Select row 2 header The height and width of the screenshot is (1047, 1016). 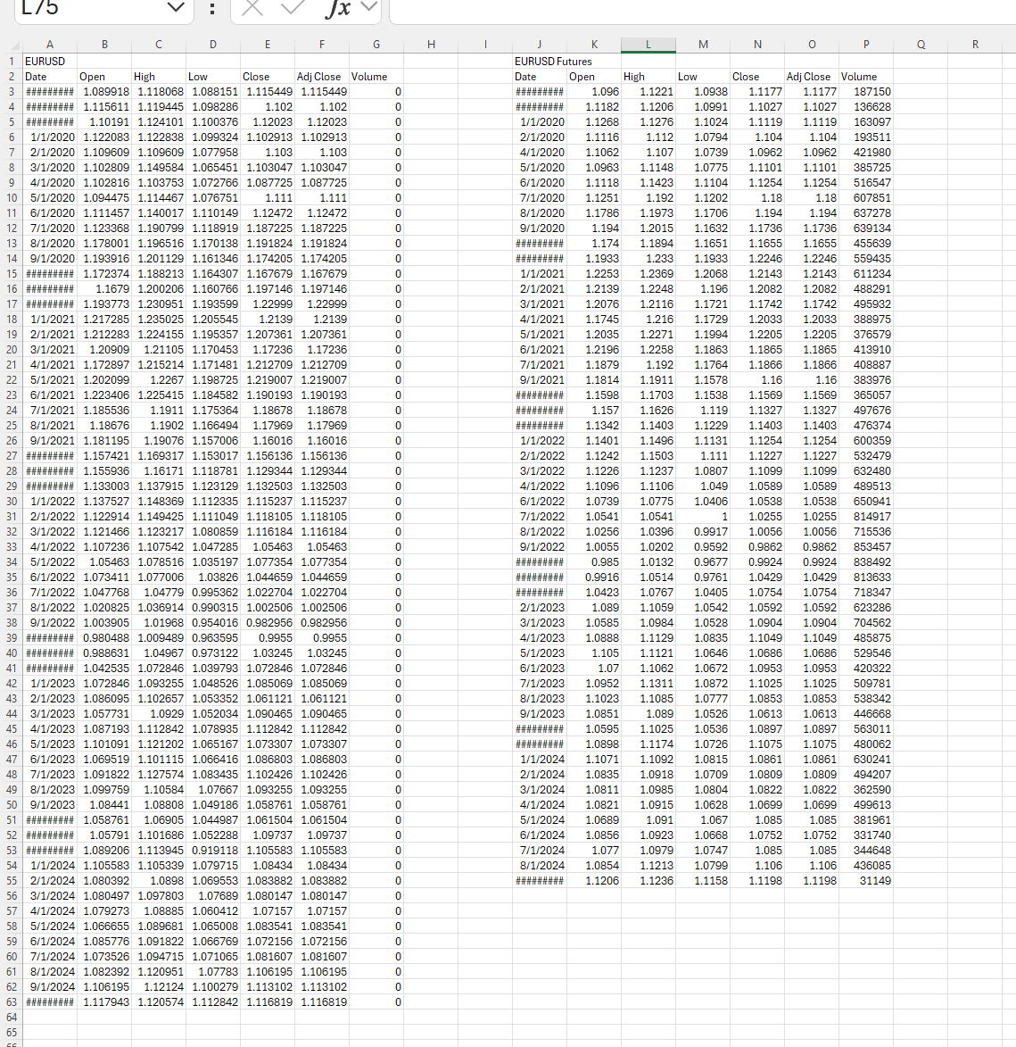[x=11, y=76]
